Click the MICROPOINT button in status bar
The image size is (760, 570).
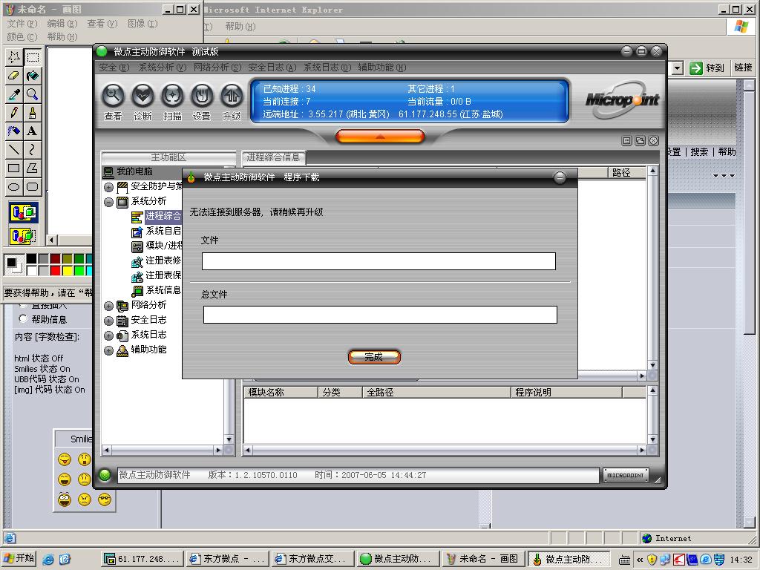[625, 476]
